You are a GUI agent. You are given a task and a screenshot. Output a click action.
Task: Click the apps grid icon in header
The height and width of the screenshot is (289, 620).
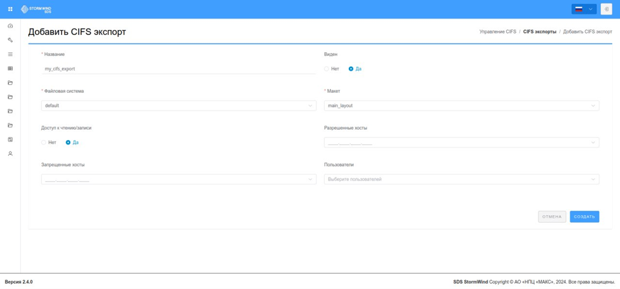pos(10,9)
